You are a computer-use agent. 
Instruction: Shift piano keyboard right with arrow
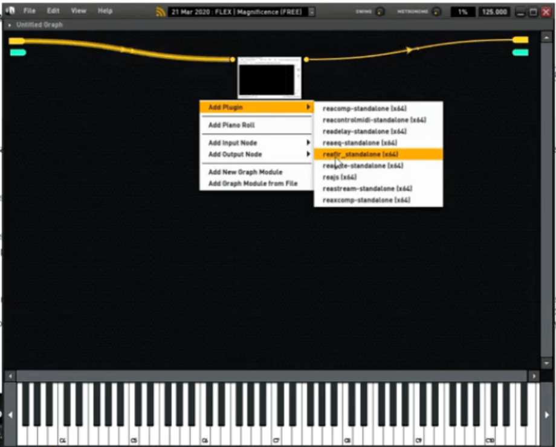pyautogui.click(x=546, y=414)
